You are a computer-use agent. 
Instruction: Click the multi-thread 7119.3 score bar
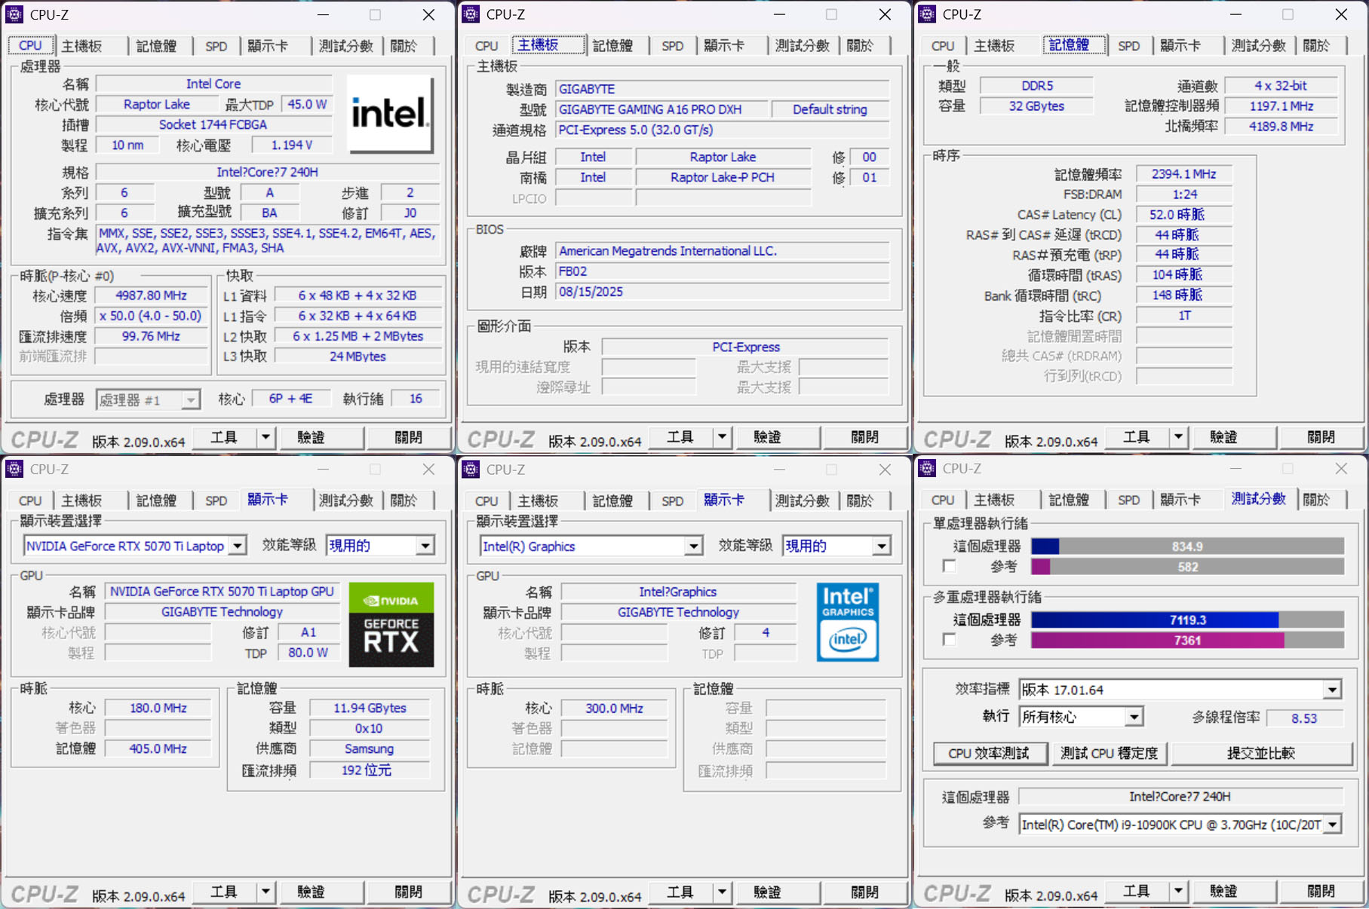(1187, 620)
